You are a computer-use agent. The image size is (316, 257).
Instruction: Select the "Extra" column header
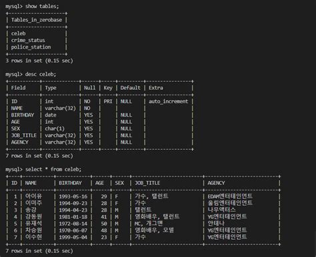[156, 88]
